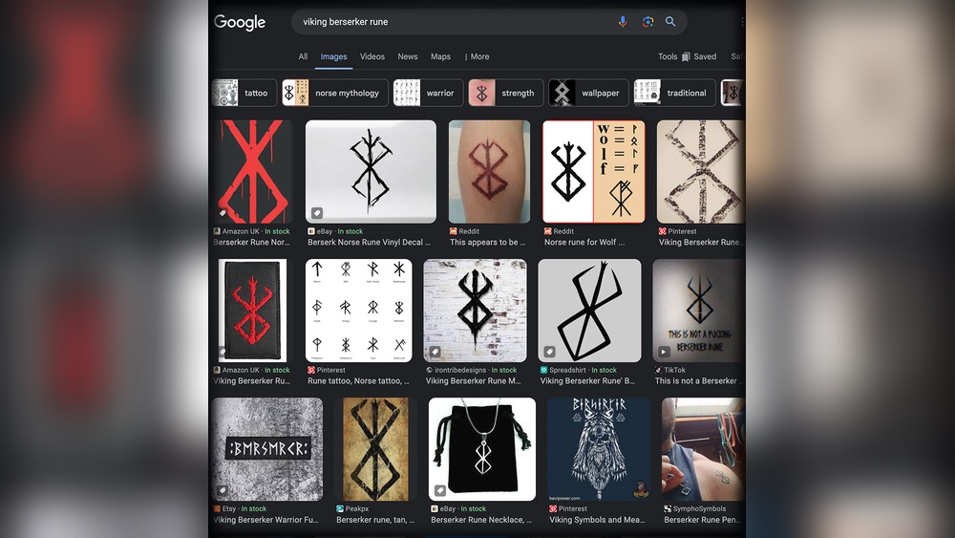This screenshot has height=538, width=955.
Task: Click 'Berserk Norse Rune Vinyl Decal' title link
Action: (369, 243)
